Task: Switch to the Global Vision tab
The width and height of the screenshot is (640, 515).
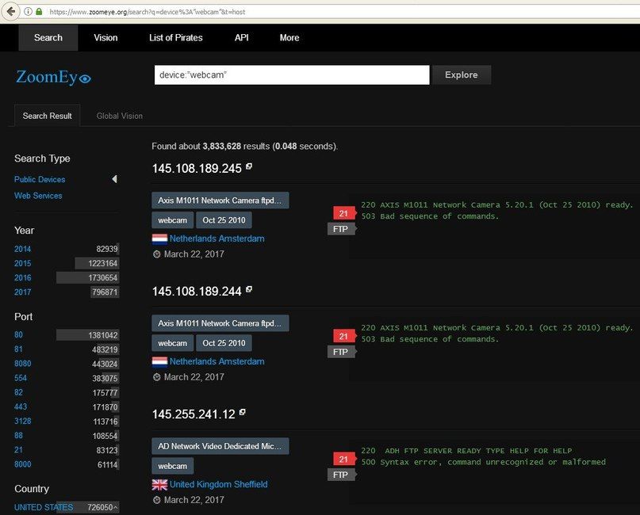Action: pos(120,116)
